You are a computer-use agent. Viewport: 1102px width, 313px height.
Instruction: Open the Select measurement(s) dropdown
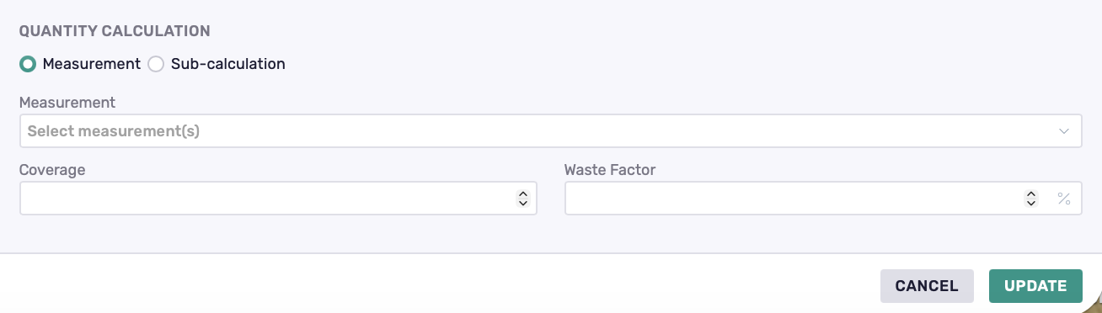550,131
